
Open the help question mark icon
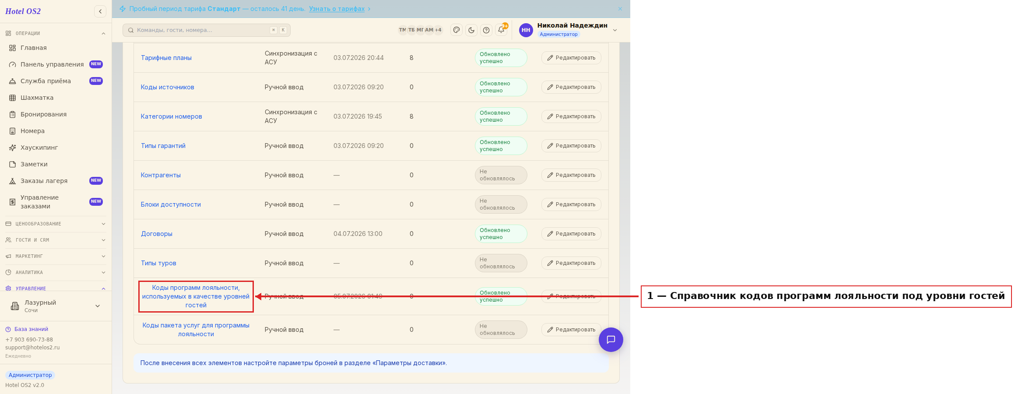click(486, 30)
